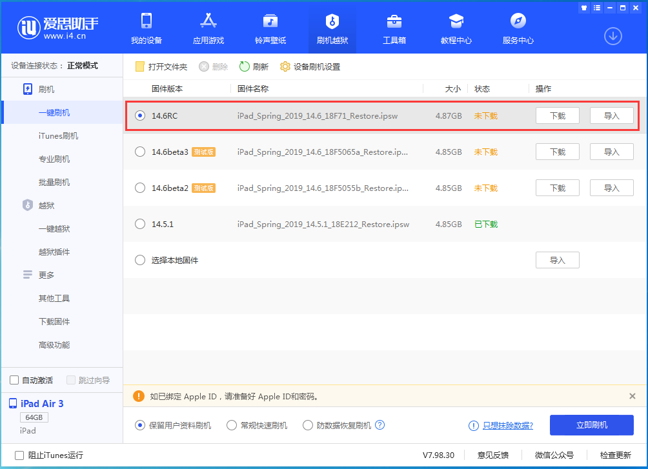The height and width of the screenshot is (469, 648).
Task: Import a local firmware via 选择本地固件 row
Action: coord(558,260)
